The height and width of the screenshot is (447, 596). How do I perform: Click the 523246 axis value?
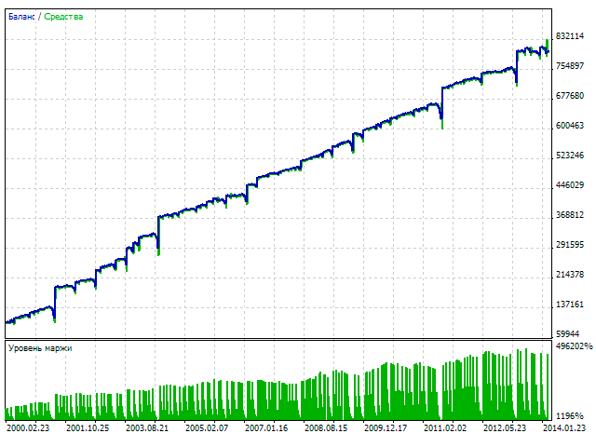pyautogui.click(x=570, y=156)
